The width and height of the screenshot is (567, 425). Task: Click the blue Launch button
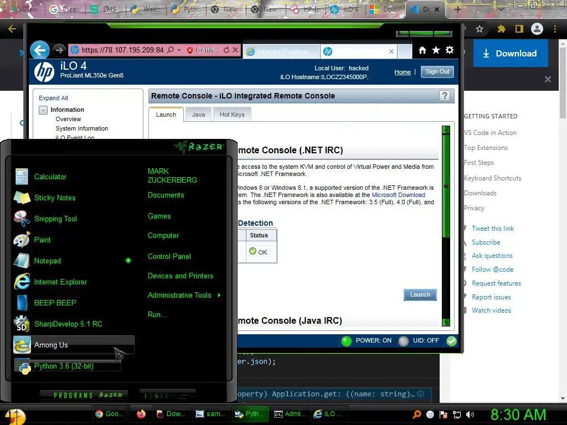[420, 294]
